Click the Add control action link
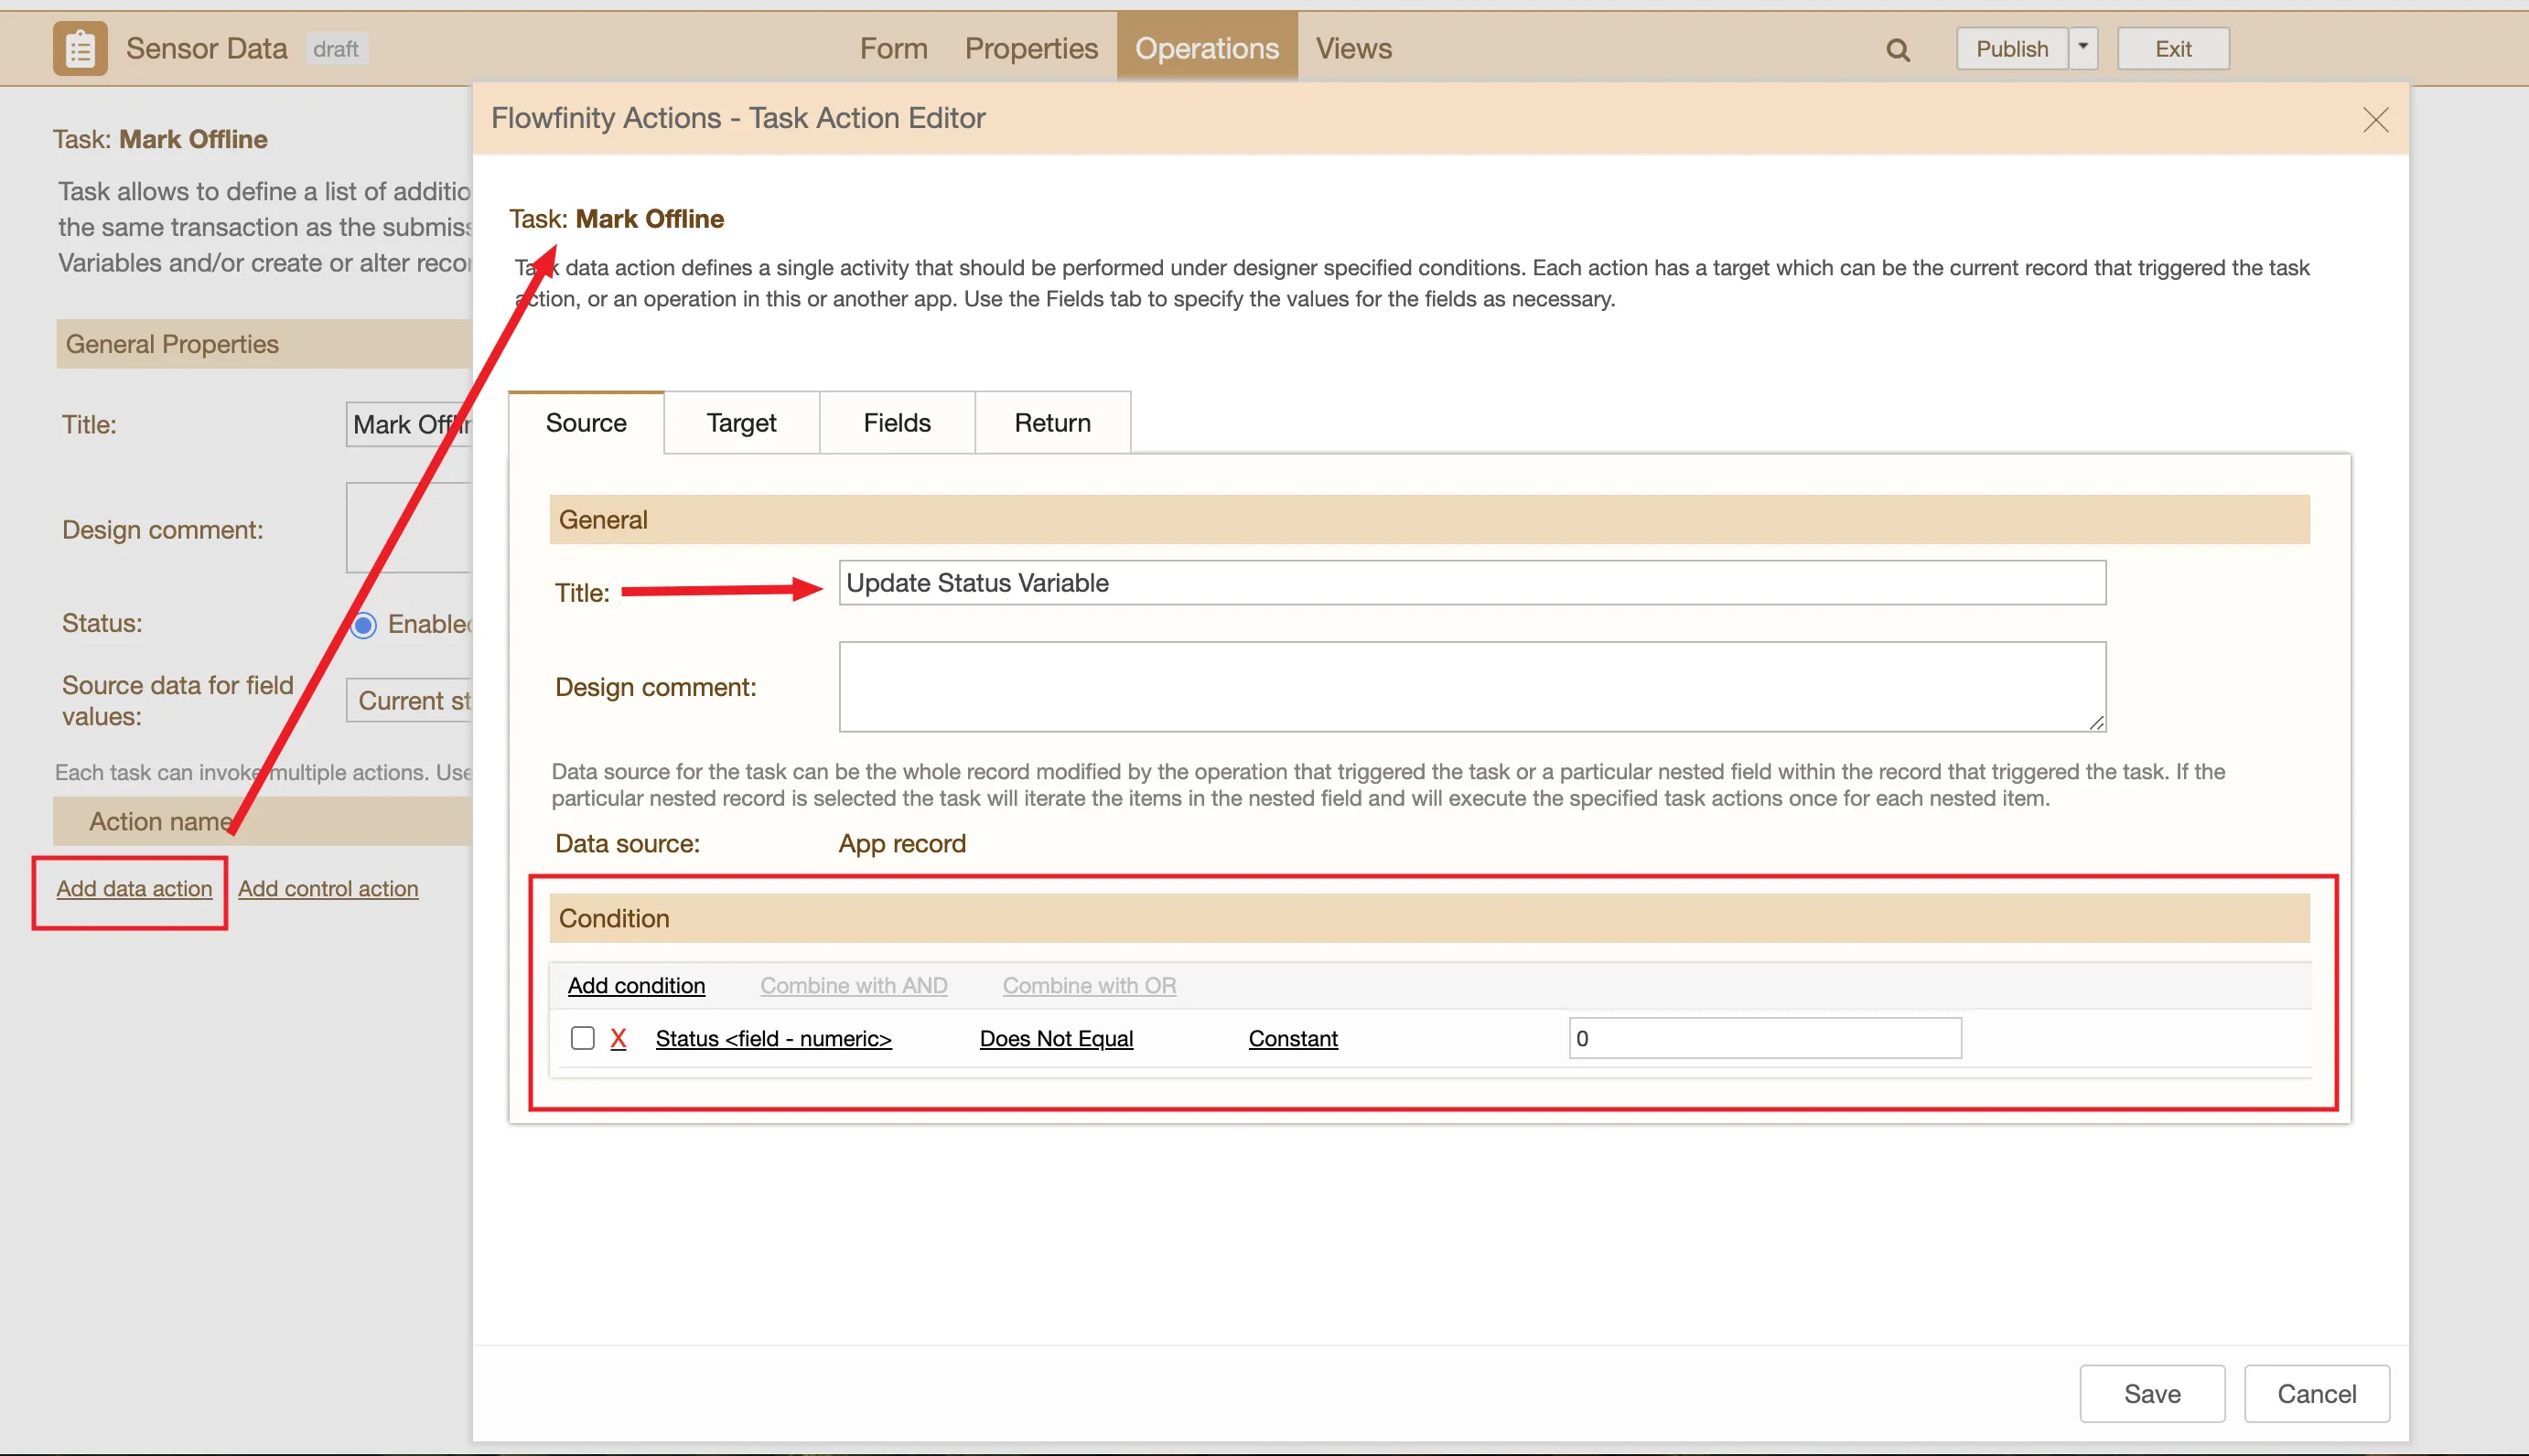The height and width of the screenshot is (1456, 2529). click(x=328, y=889)
